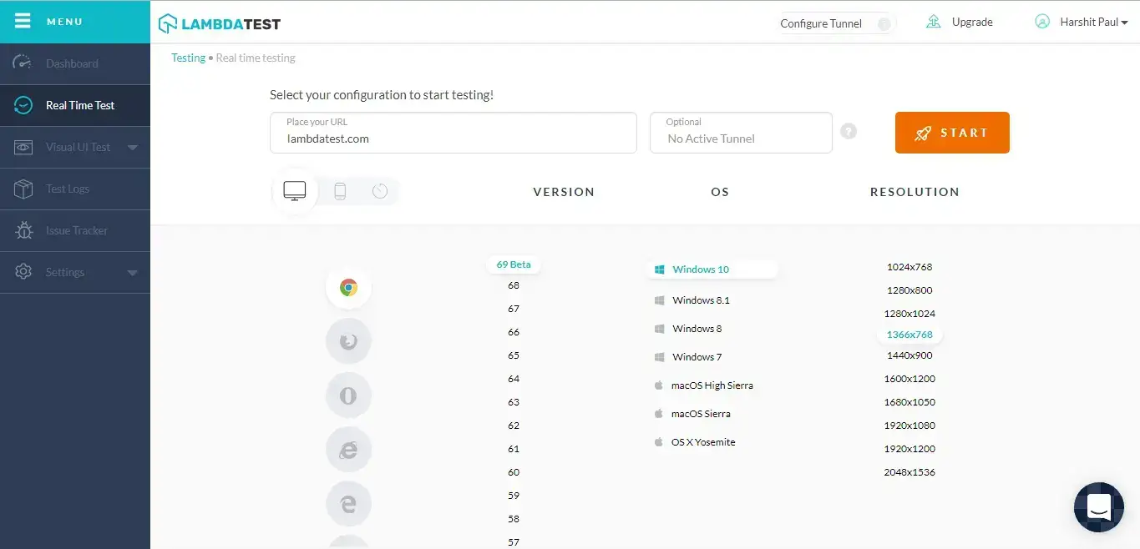Choose the Opera browser icon

[x=348, y=395]
